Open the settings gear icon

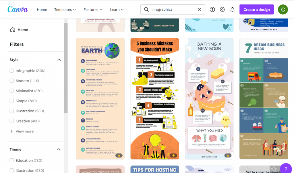[223, 9]
